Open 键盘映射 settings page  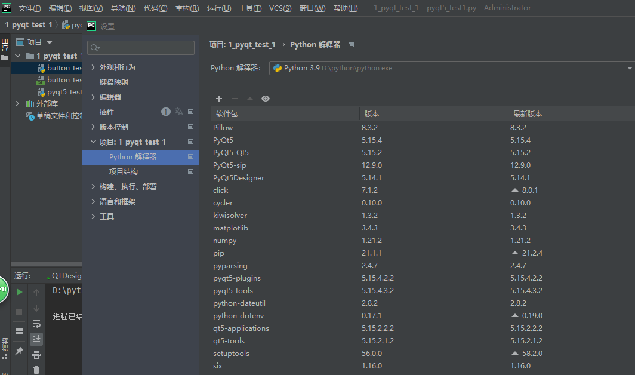click(114, 82)
